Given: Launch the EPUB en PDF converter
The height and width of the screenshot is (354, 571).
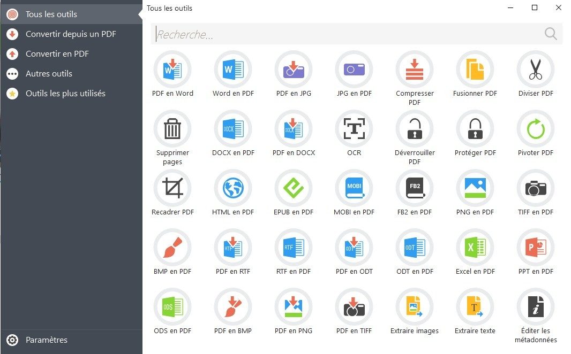Looking at the screenshot, I should (294, 188).
